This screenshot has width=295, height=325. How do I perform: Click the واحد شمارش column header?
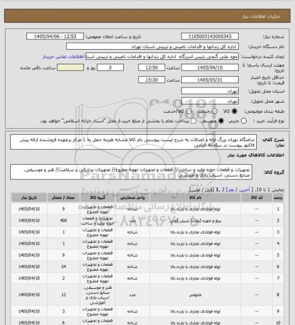[x=132, y=197]
